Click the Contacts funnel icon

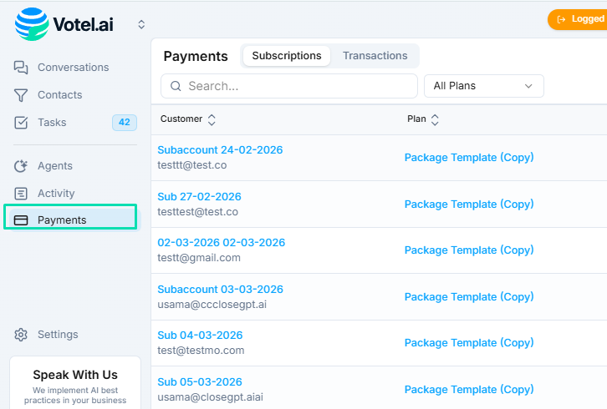[22, 95]
